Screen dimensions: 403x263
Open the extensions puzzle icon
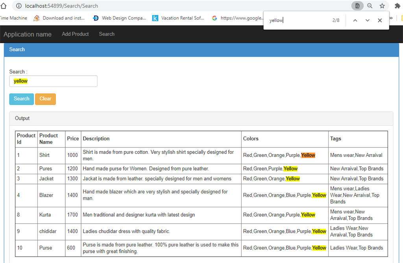[x=397, y=6]
